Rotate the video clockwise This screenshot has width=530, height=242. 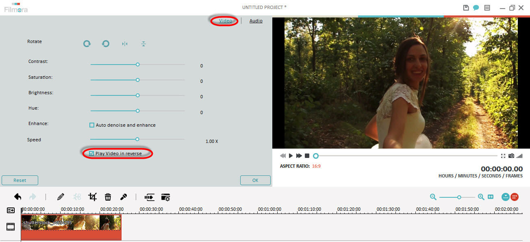point(87,43)
